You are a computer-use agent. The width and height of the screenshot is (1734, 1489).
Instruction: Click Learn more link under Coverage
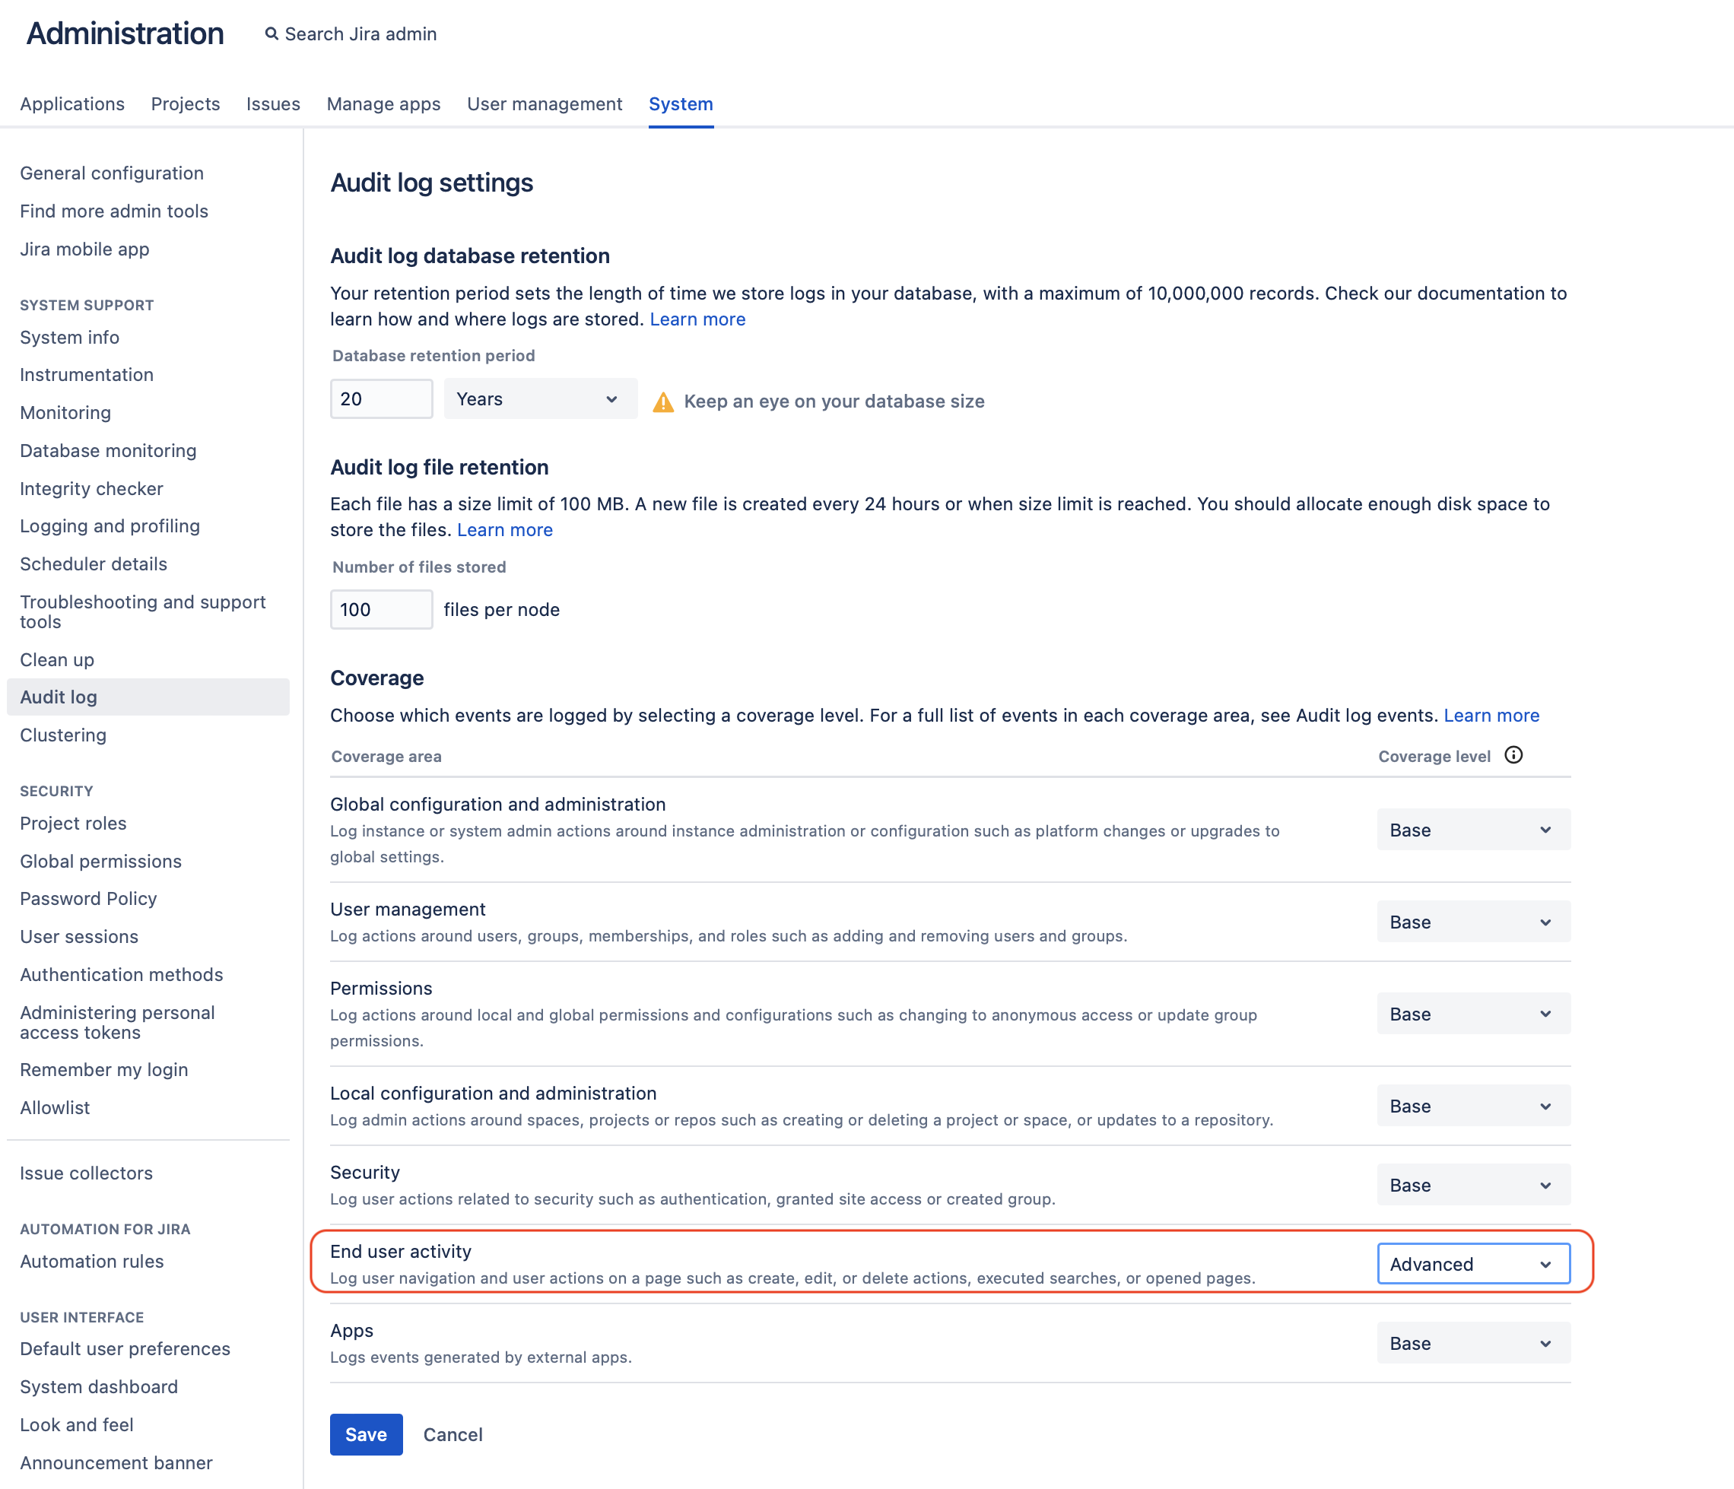pyautogui.click(x=1491, y=715)
